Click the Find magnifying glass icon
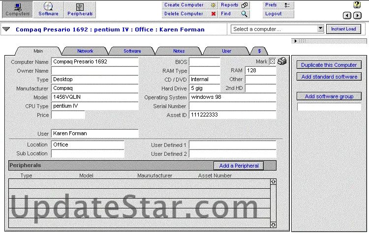Screen dimensions: 369x233 (x=244, y=14)
